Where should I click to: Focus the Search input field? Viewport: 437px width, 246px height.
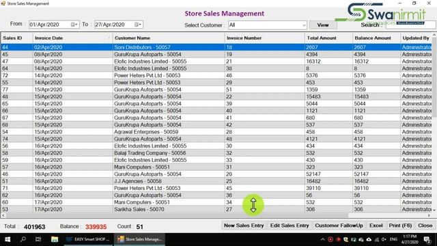coord(410,25)
